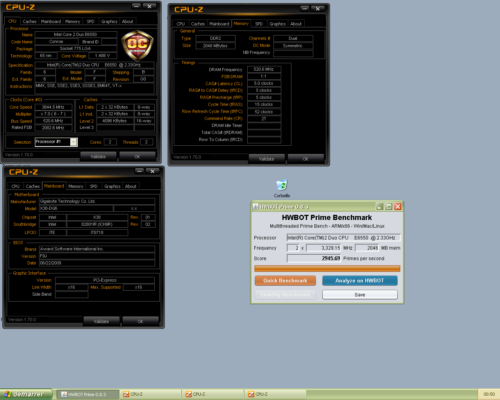Select SPD tab in Memory window
The image size is (500, 400).
(259, 24)
